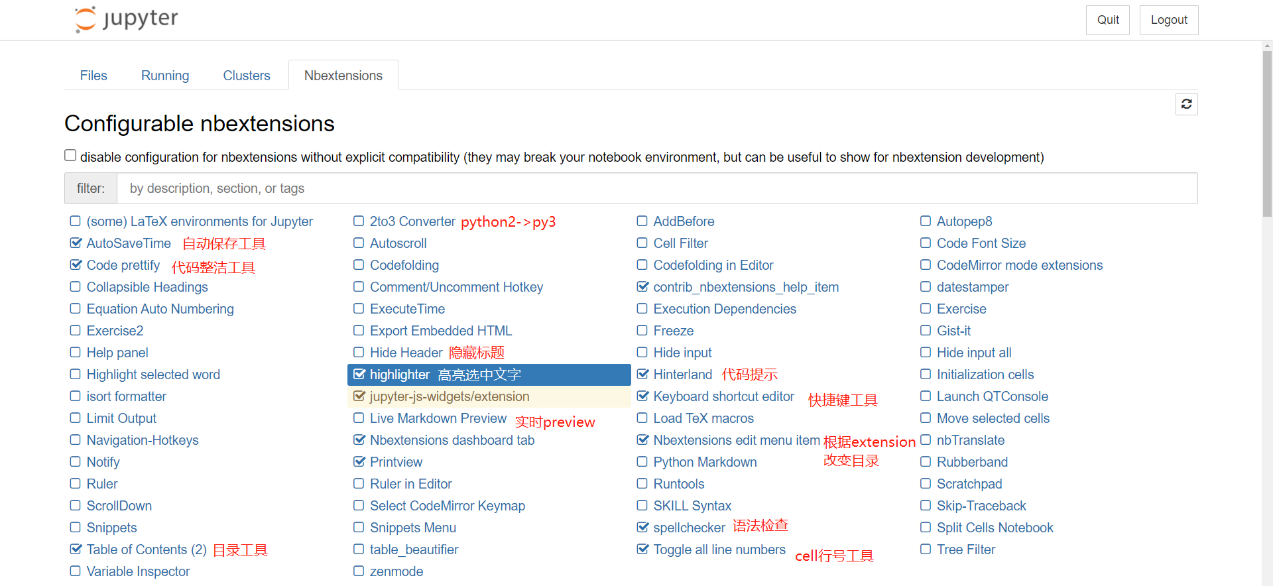The image size is (1273, 586).
Task: Open the Running tab
Action: coord(165,76)
